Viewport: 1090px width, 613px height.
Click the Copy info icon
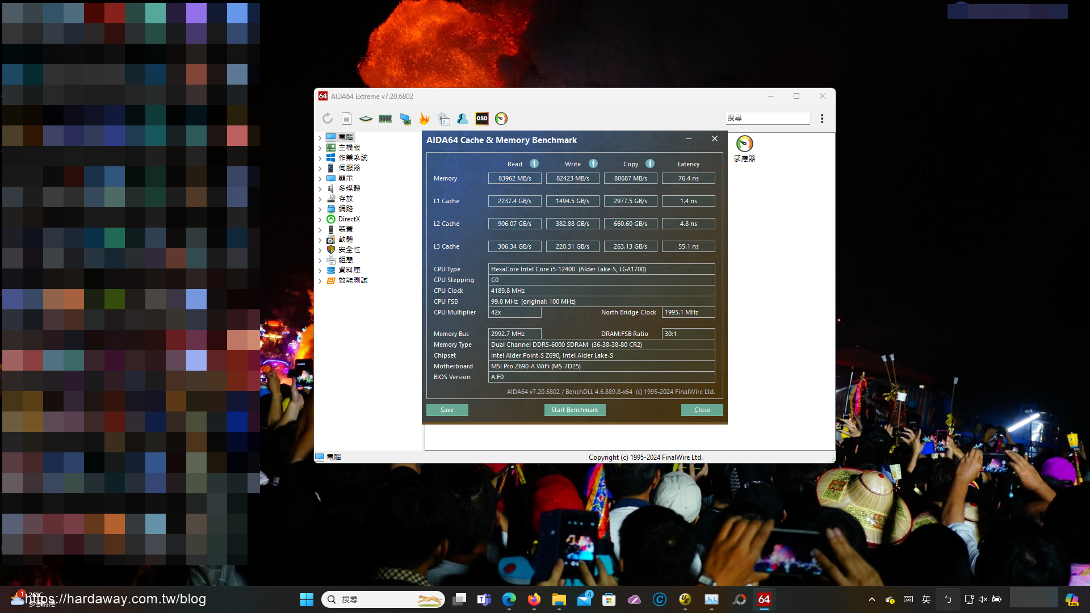pos(650,163)
